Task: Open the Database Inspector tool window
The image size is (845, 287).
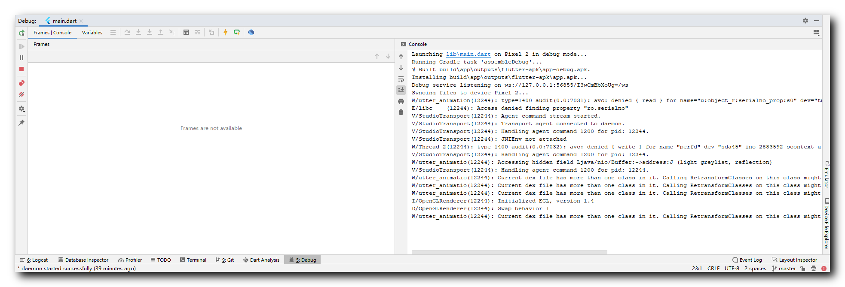Action: coord(83,260)
